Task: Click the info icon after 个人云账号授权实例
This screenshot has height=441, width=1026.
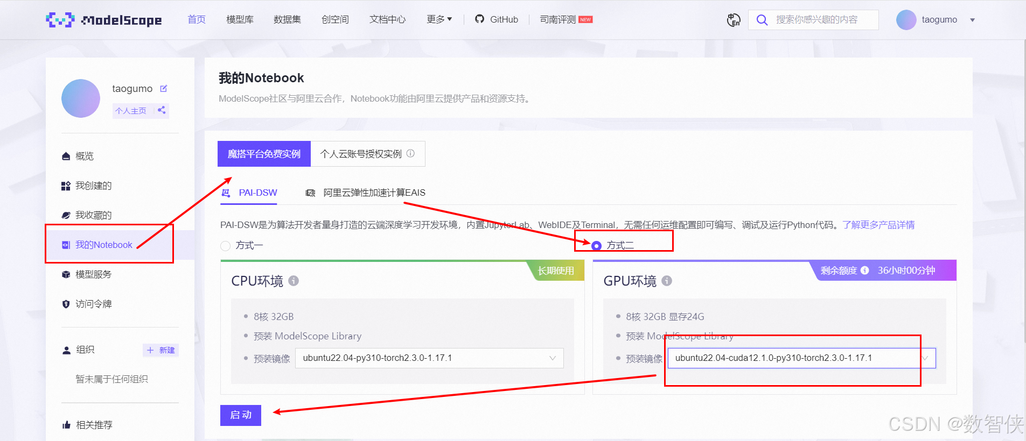Action: (410, 153)
